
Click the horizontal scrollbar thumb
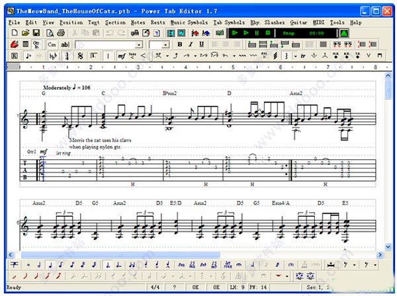(x=120, y=254)
